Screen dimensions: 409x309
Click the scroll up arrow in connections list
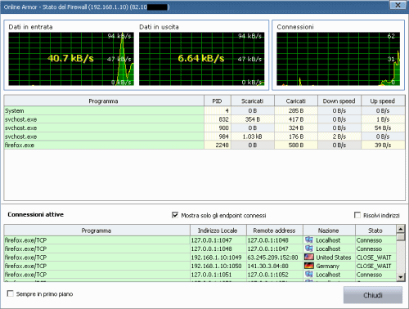[400, 229]
